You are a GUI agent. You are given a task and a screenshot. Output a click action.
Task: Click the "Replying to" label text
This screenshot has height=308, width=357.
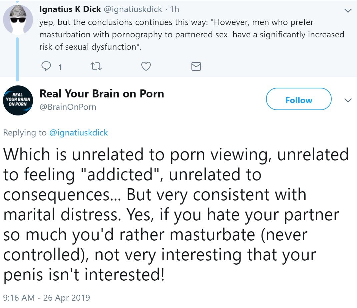click(x=25, y=133)
